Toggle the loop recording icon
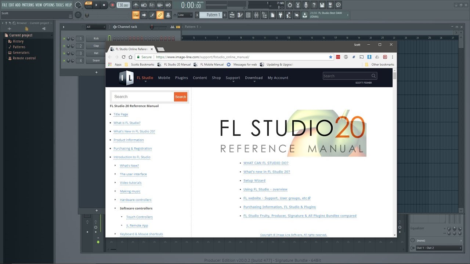 168,5
